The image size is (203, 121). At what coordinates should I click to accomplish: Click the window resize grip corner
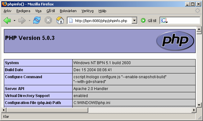coord(199,117)
